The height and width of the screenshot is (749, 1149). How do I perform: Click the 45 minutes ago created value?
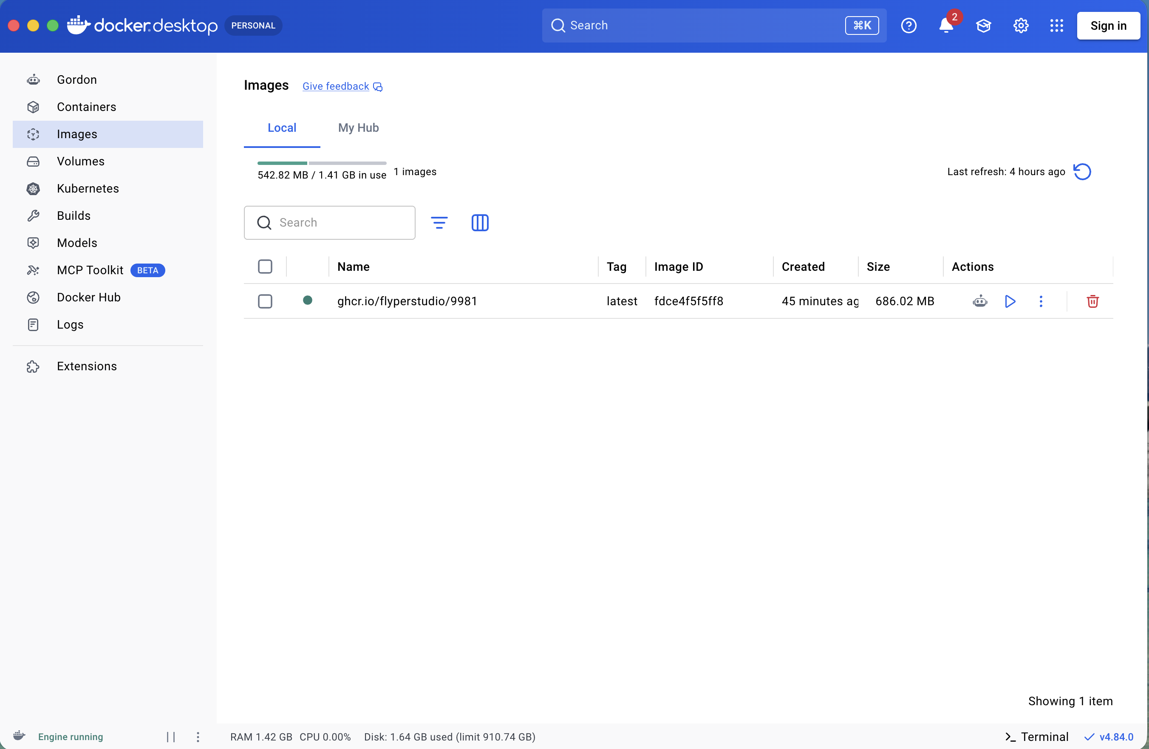click(820, 301)
